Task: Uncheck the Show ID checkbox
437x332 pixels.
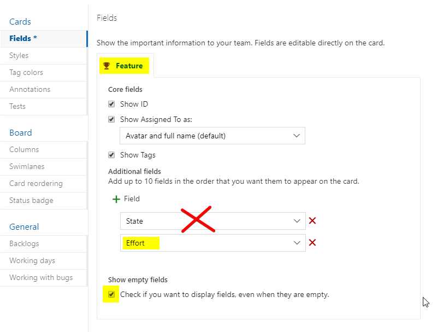Action: (111, 104)
